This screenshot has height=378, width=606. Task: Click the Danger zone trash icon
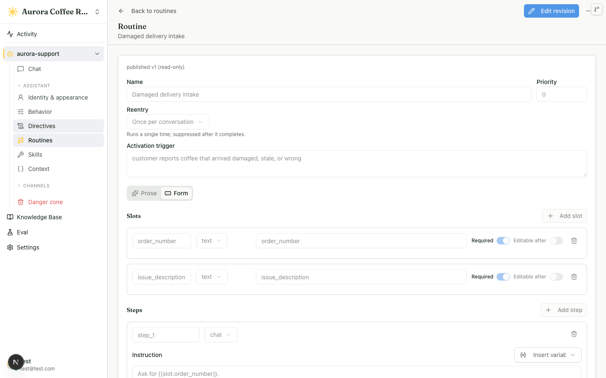(x=21, y=202)
